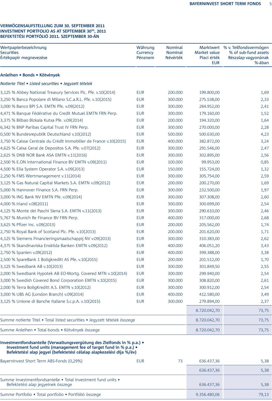Click the ING Bank NV EMTN row
Image resolution: width=272 pixels, height=401 pixels.
pyautogui.click(x=135, y=197)
